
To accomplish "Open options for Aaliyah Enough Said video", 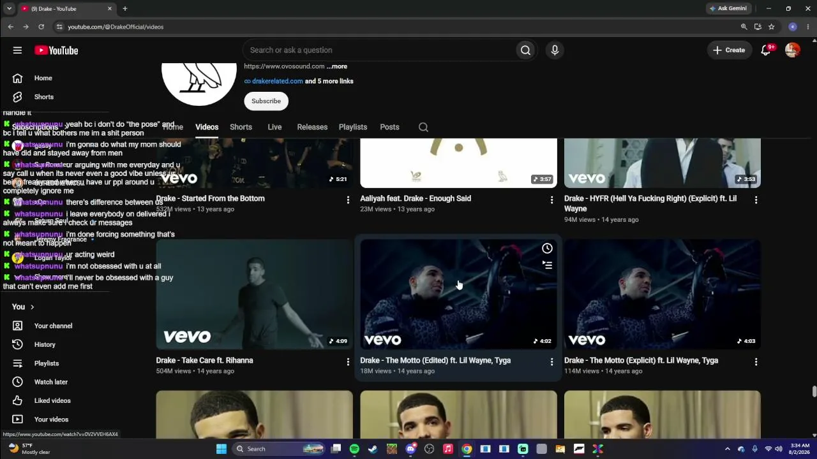I will coord(552,200).
